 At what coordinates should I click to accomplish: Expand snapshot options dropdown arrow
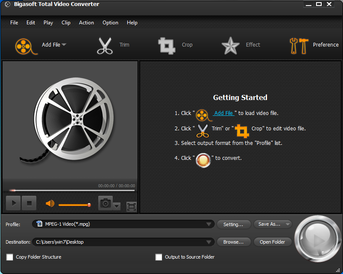pos(117,206)
